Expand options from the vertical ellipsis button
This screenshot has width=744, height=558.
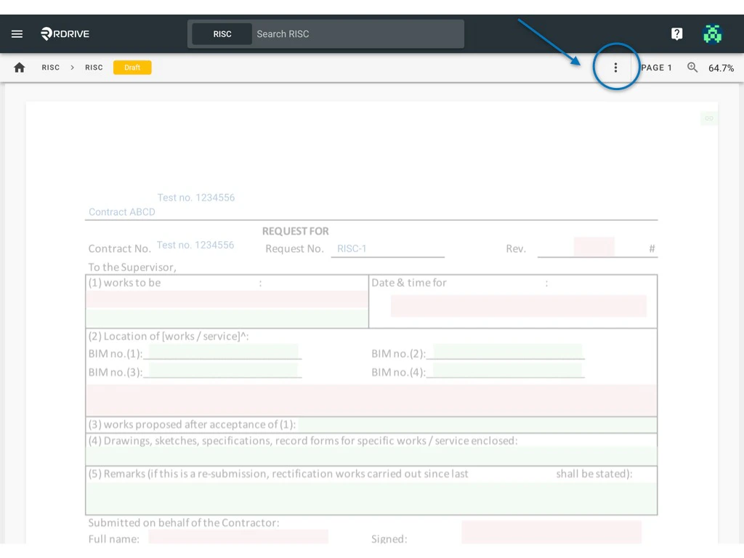coord(615,67)
